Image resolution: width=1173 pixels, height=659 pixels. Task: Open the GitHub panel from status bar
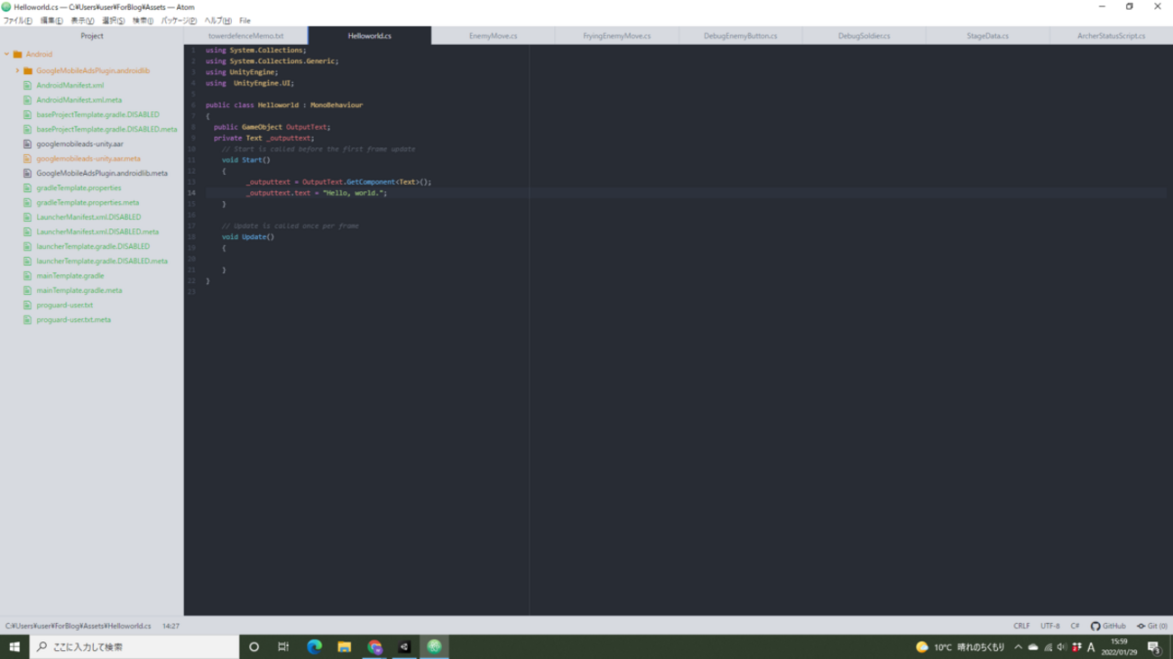(1108, 626)
